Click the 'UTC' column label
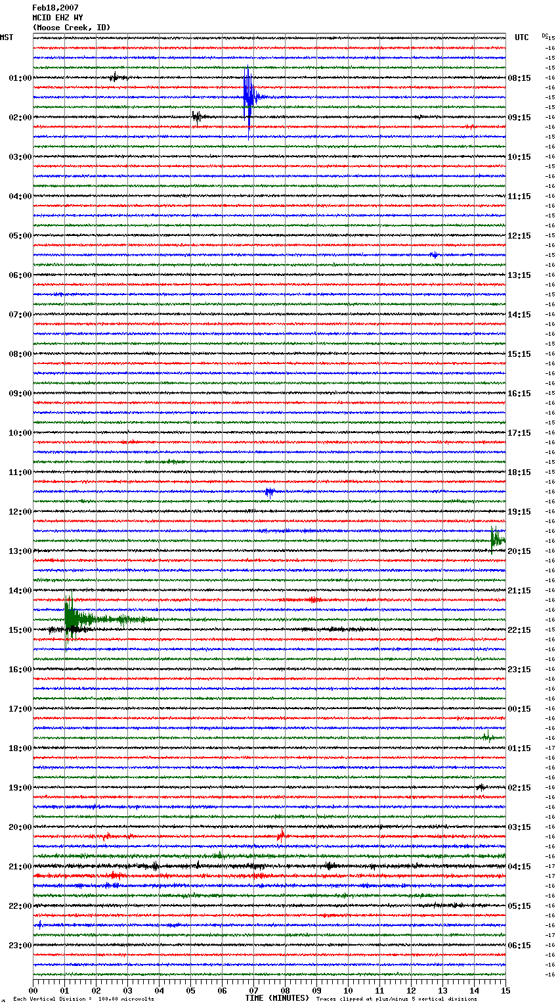Image resolution: width=558 pixels, height=1008 pixels. [522, 37]
